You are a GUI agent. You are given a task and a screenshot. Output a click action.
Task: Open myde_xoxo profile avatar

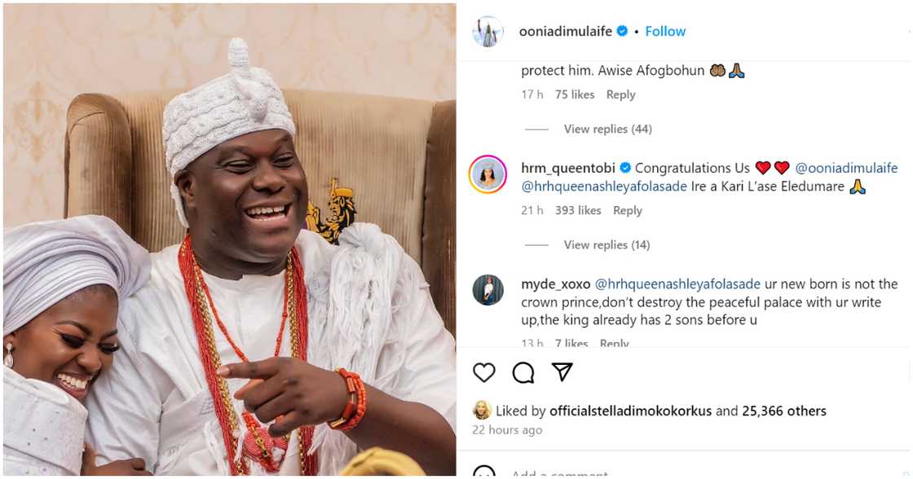tap(487, 290)
